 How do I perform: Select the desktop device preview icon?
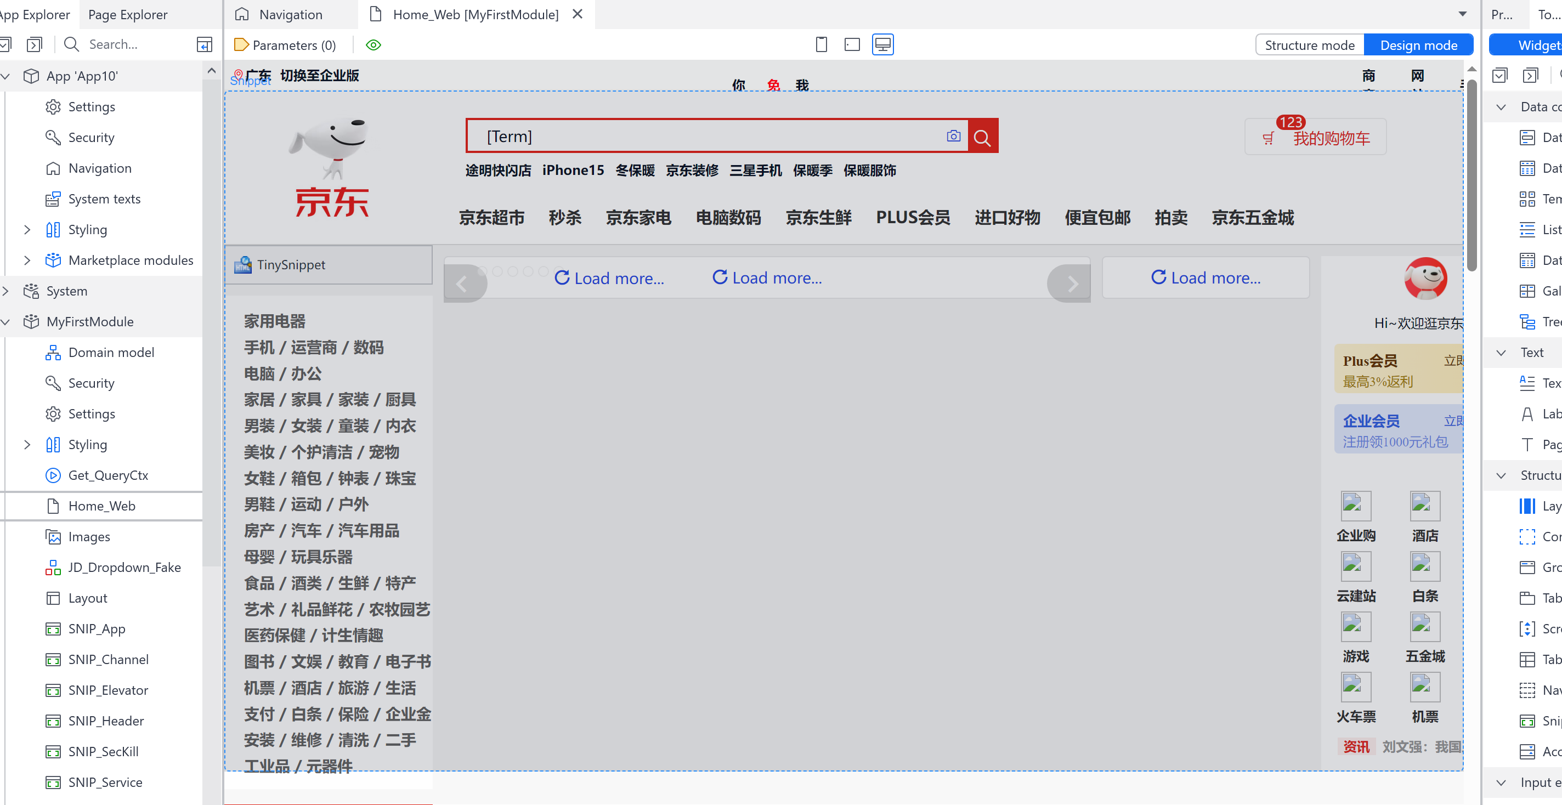pos(883,44)
